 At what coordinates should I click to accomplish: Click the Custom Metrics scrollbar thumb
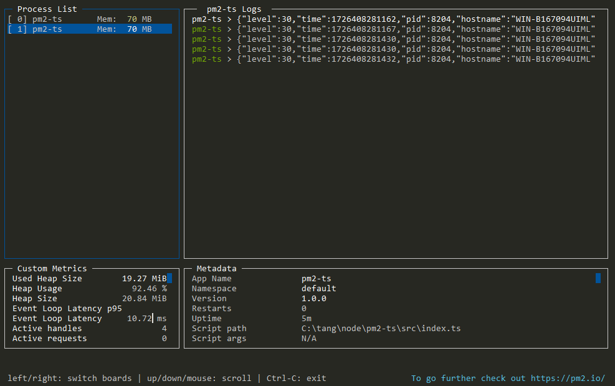click(169, 278)
